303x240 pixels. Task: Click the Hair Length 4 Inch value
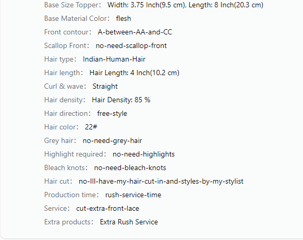135,73
